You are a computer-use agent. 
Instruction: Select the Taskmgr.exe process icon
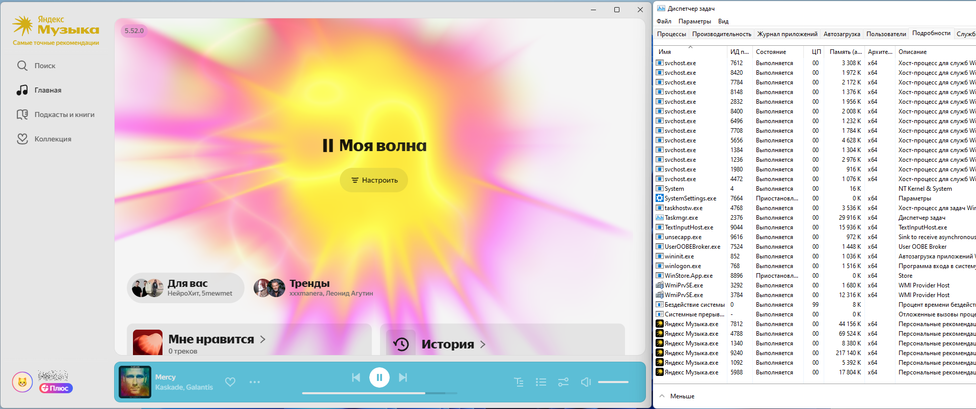[660, 218]
